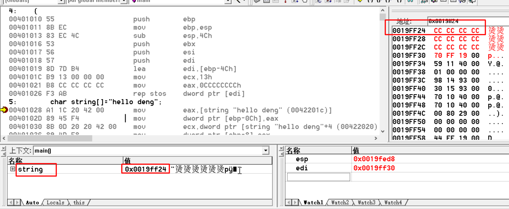
Task: Click the empty new watch row
Action: point(319,177)
